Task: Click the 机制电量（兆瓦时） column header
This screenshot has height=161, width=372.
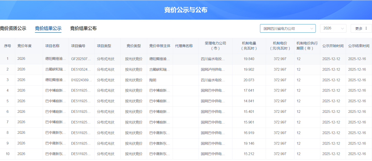Action: [249, 46]
